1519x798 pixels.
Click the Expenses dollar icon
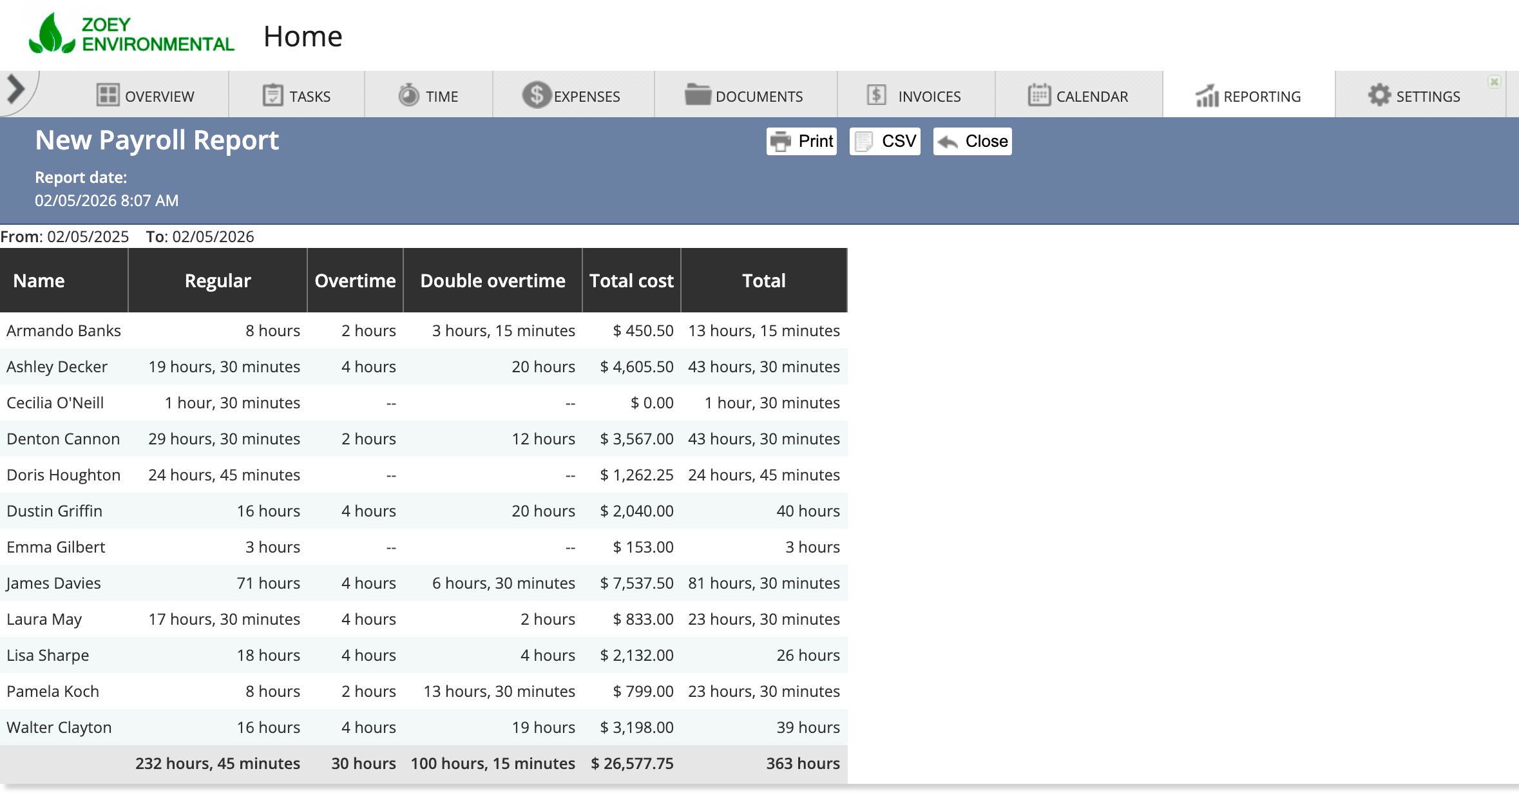(536, 95)
